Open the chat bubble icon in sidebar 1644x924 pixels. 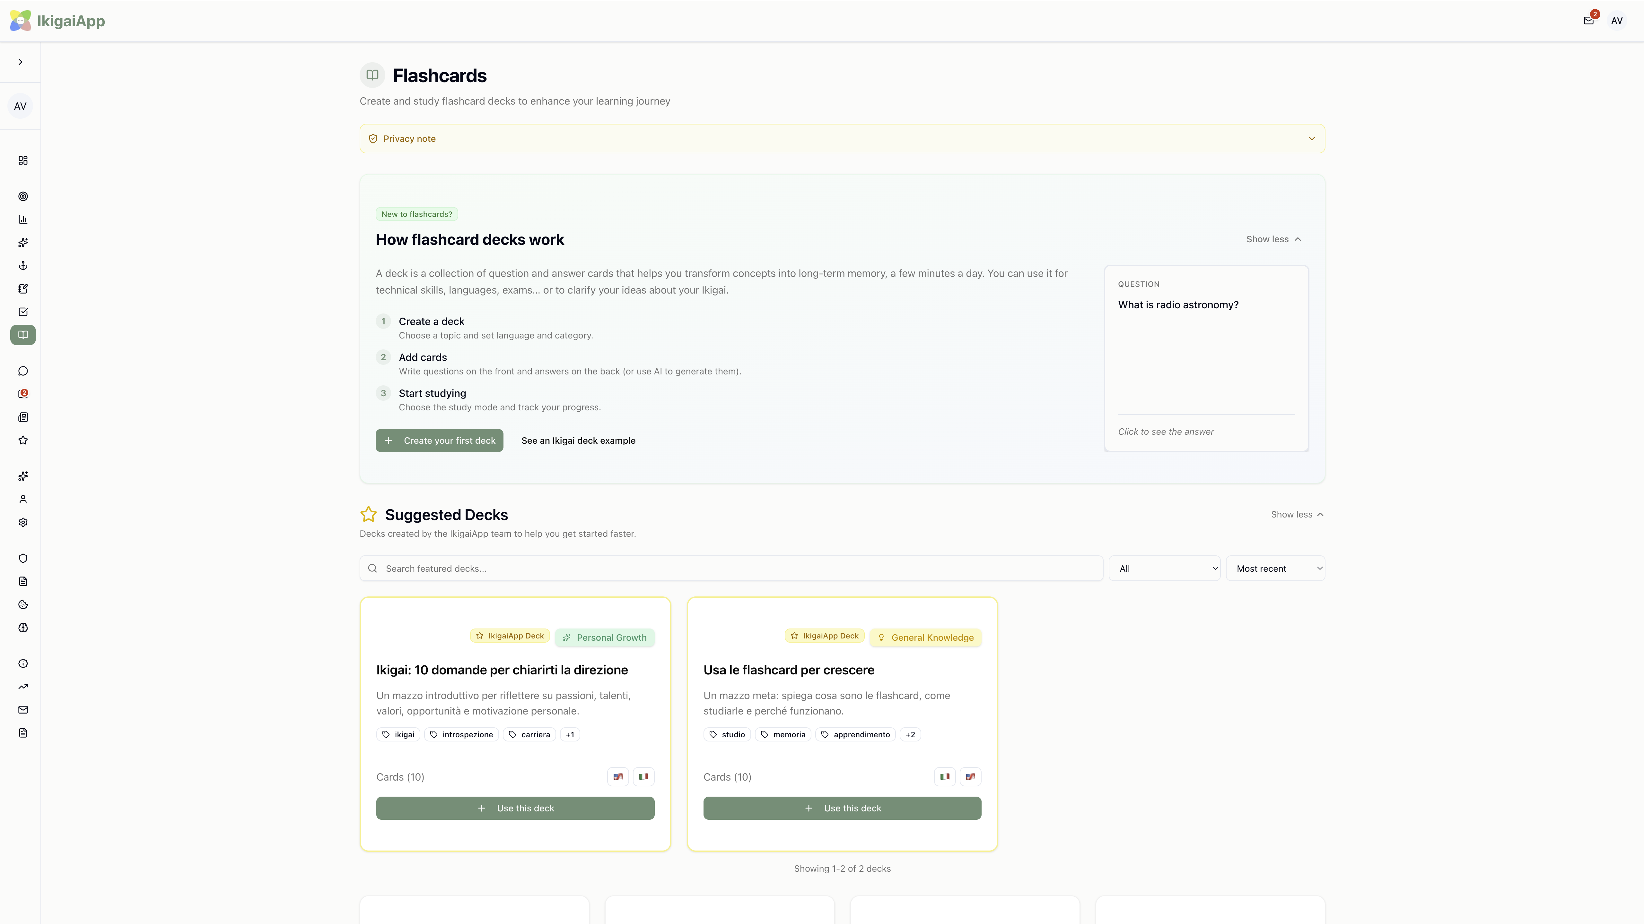[x=23, y=371]
